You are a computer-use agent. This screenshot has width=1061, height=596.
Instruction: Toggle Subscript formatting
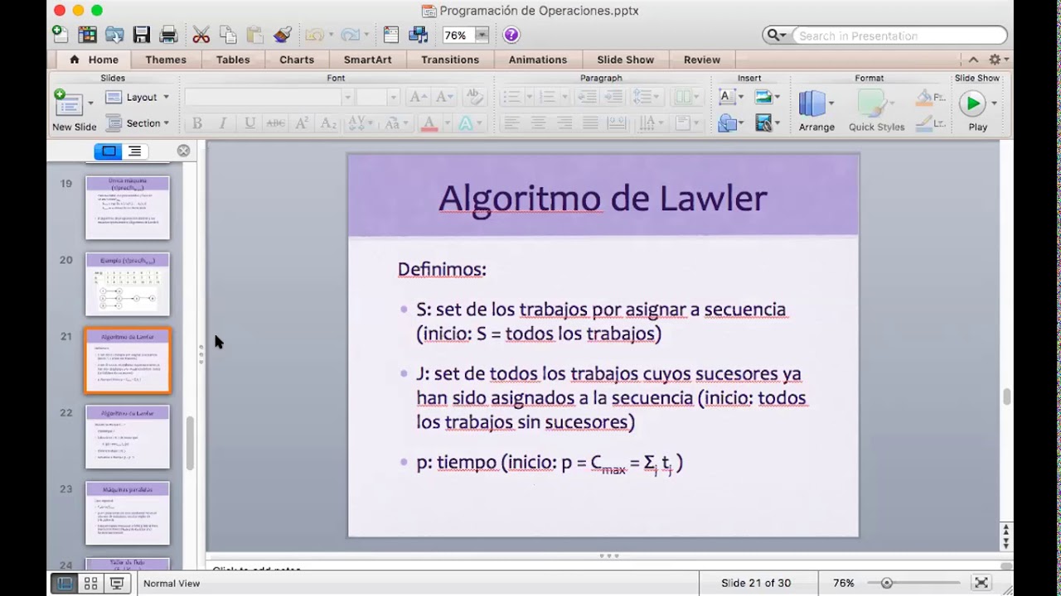(328, 123)
